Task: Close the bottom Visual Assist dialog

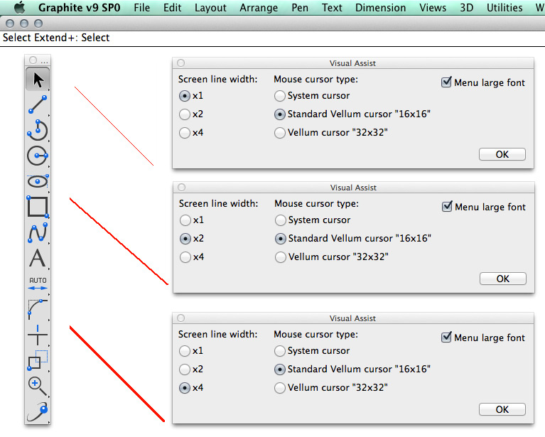Action: click(x=180, y=318)
